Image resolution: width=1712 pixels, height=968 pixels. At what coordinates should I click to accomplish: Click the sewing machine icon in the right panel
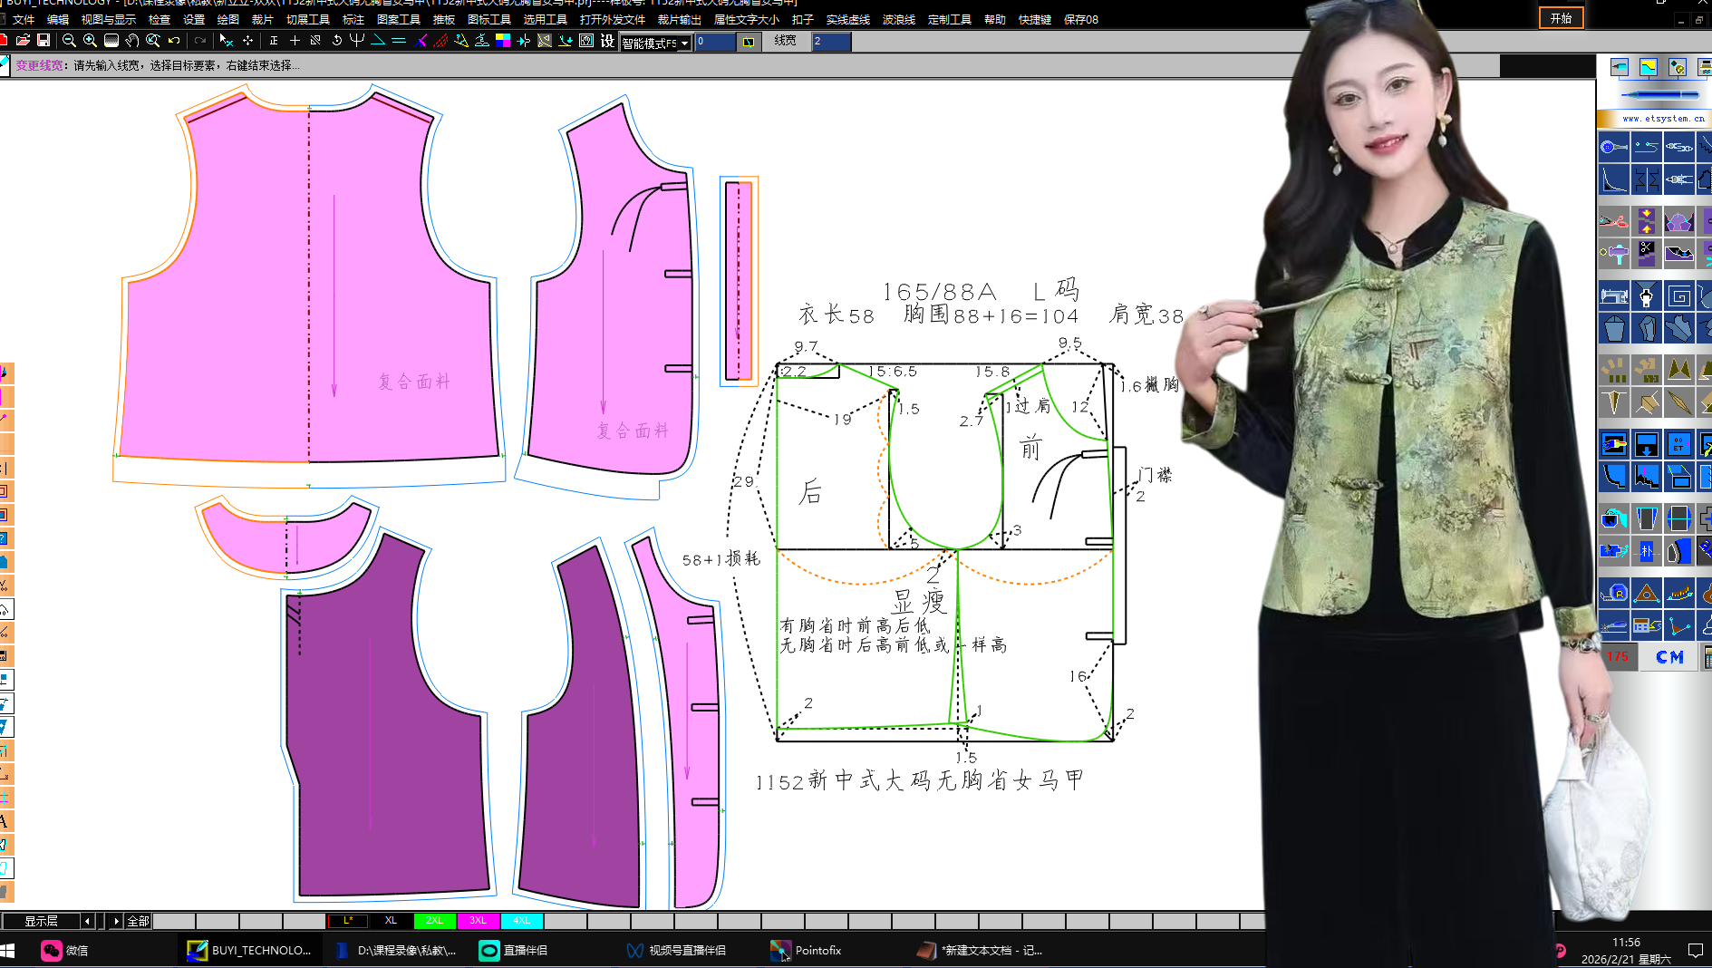point(1614,296)
